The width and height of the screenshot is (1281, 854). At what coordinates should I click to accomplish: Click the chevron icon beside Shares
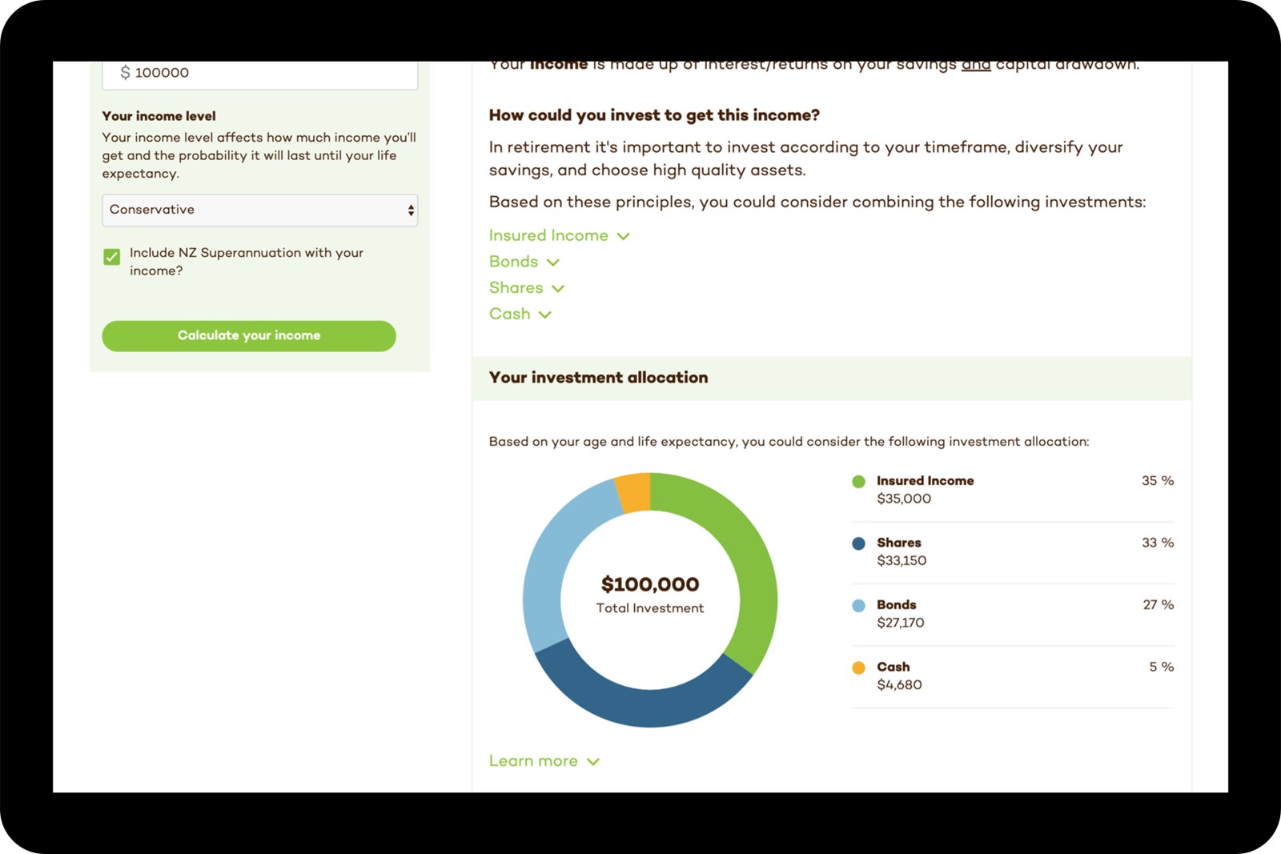click(558, 288)
